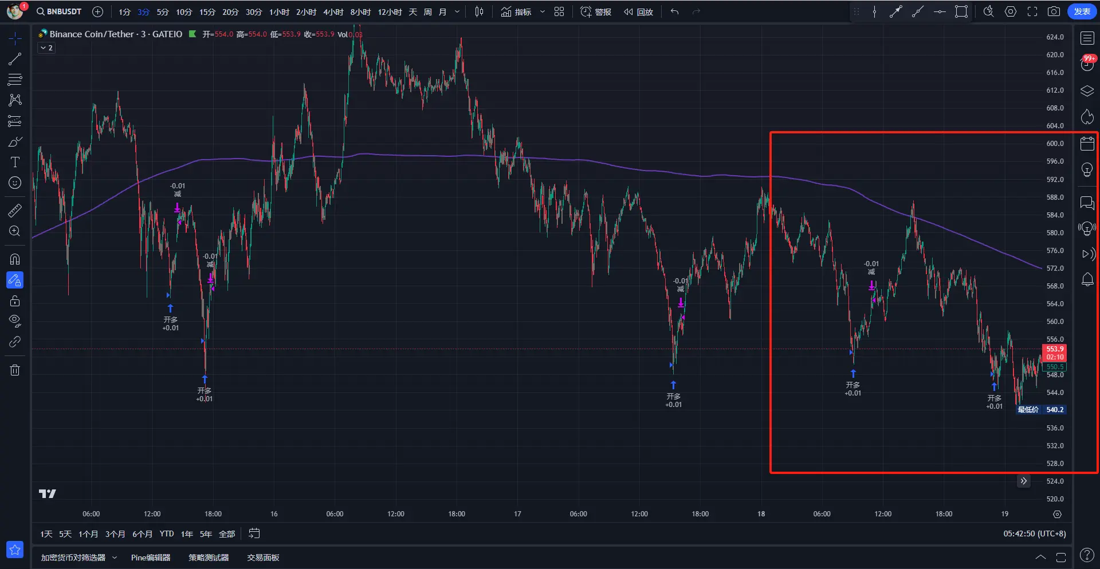Toggle magnet mode for drawings
Viewport: 1100px width, 569px height.
(15, 259)
